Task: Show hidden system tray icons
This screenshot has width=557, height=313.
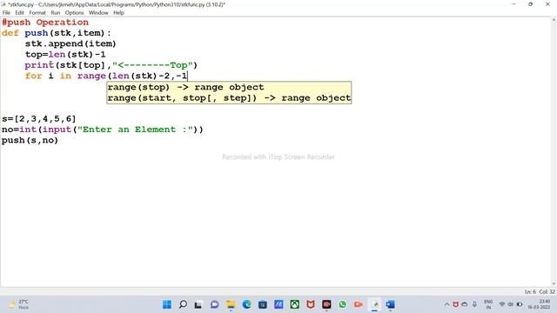Action: pos(446,304)
